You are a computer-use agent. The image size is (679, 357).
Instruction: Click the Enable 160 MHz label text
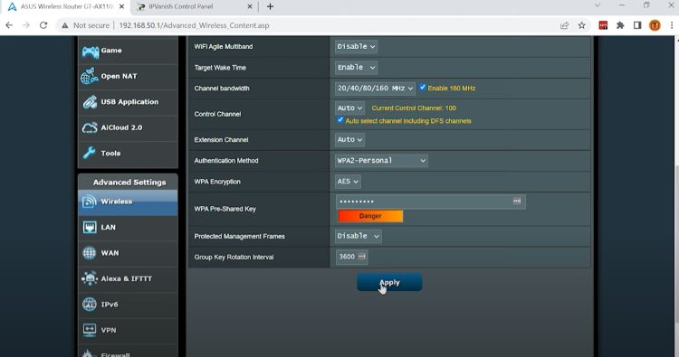[452, 89]
